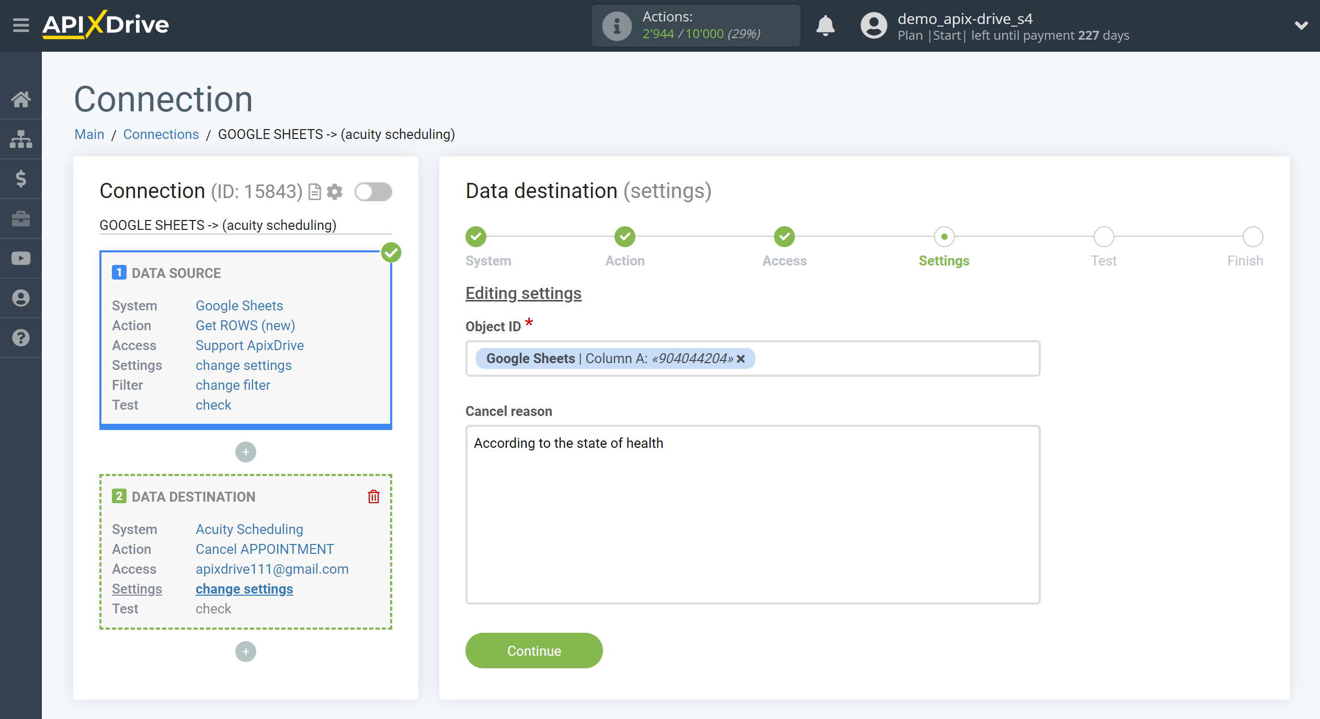Click the DATA SOURCE block header
1320x719 pixels.
(x=176, y=273)
